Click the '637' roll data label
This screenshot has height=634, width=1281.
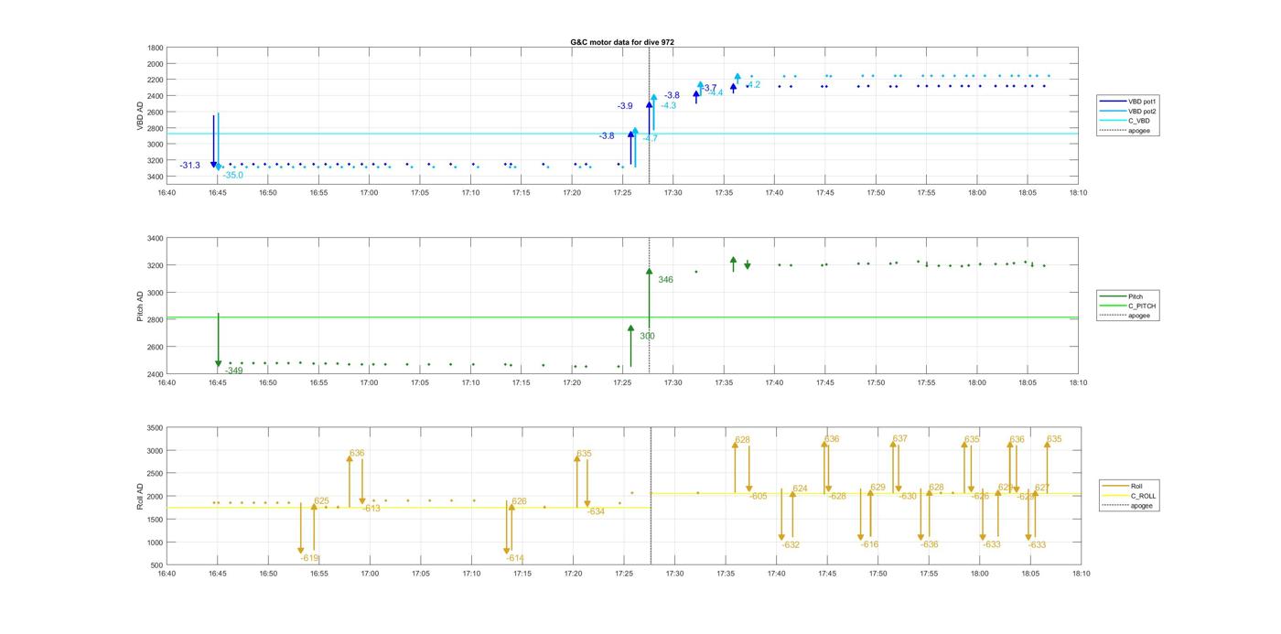click(899, 439)
